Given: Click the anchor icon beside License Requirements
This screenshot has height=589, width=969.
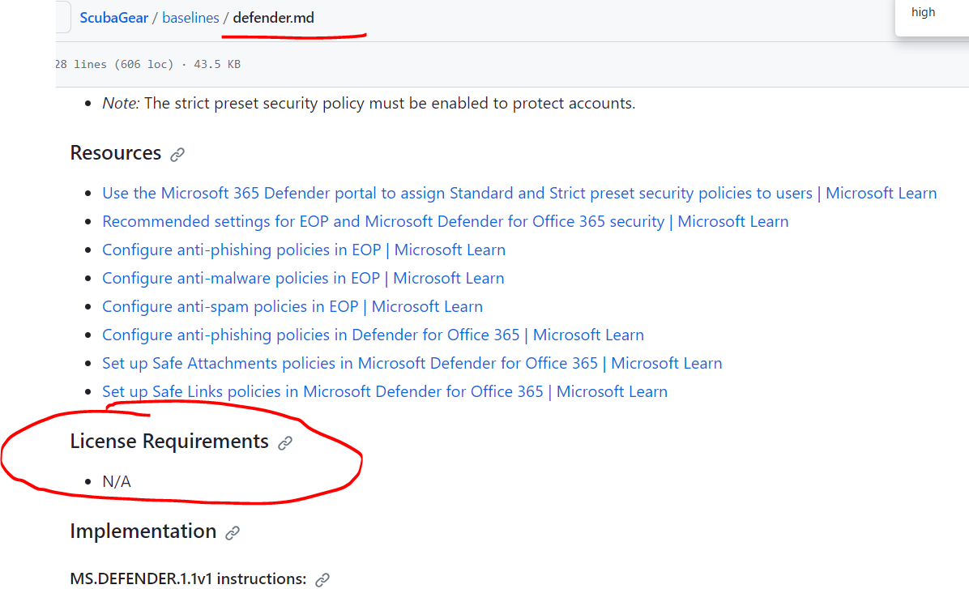Looking at the screenshot, I should (284, 442).
